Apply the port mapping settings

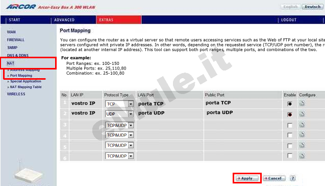tap(247, 178)
